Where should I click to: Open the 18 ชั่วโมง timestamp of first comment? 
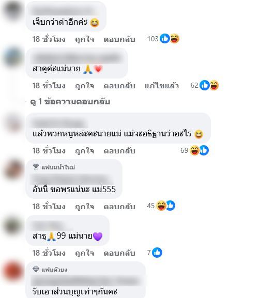[49, 39]
